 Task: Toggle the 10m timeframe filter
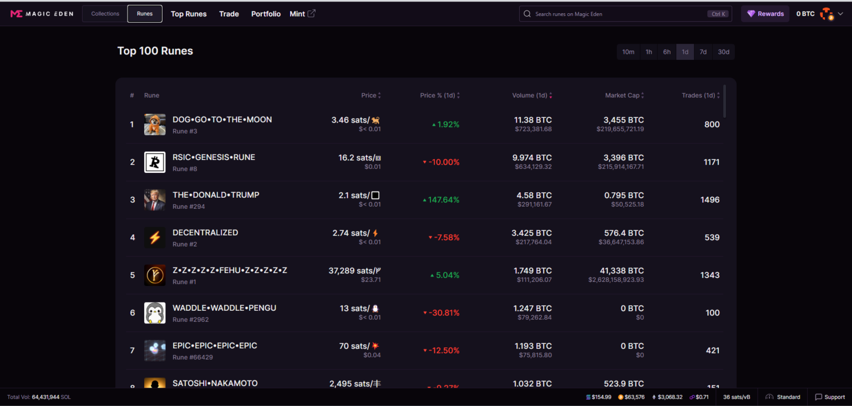click(628, 52)
